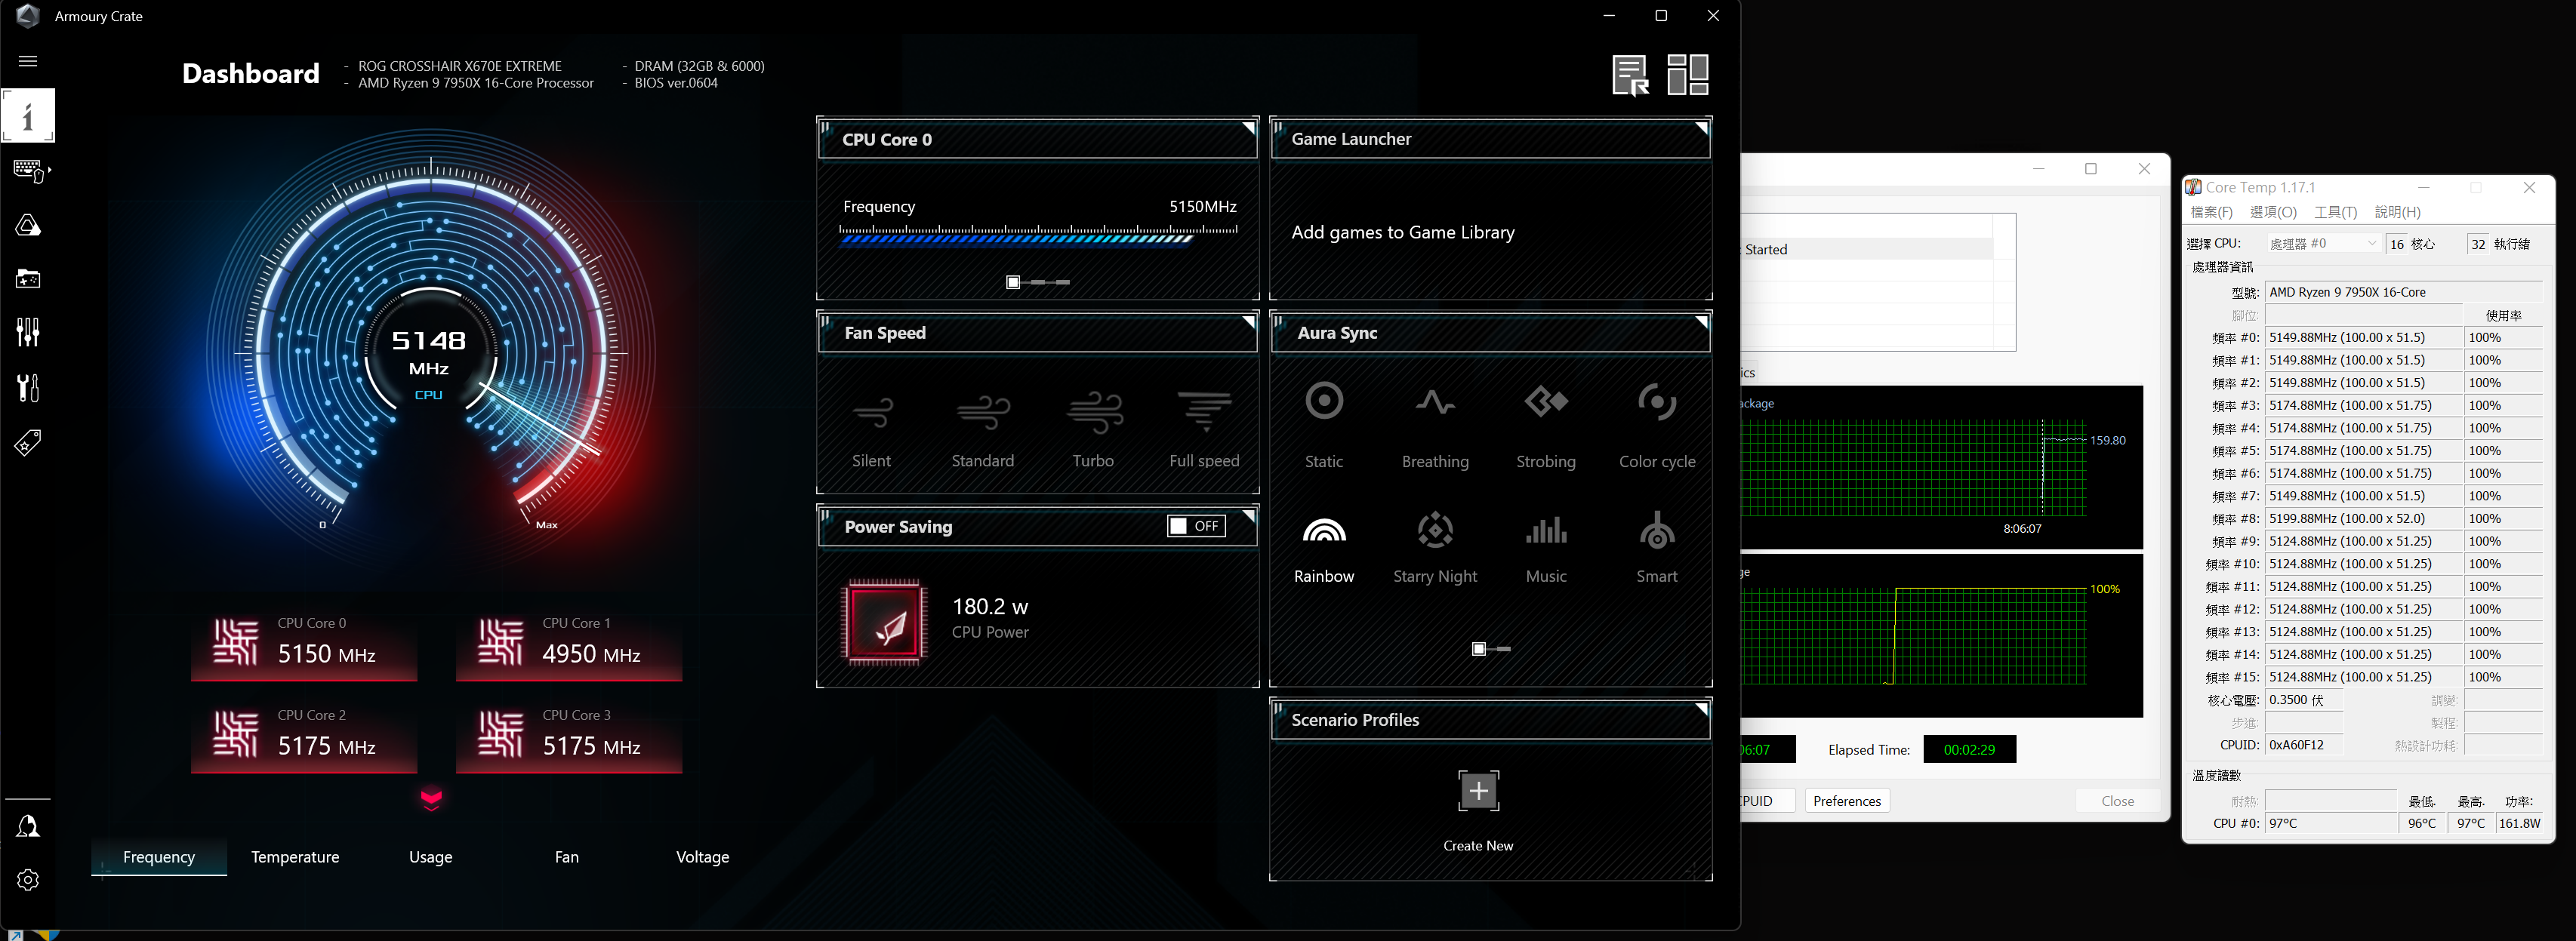Click CPU #0 temperature reading 97°C
Image resolution: width=2576 pixels, height=941 pixels.
pyautogui.click(x=2330, y=824)
